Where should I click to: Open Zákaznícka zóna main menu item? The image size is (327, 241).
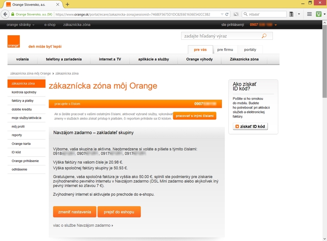click(x=244, y=59)
